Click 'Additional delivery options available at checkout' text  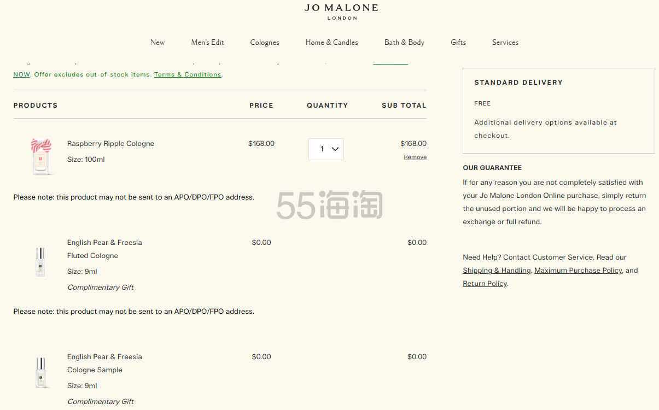point(545,129)
